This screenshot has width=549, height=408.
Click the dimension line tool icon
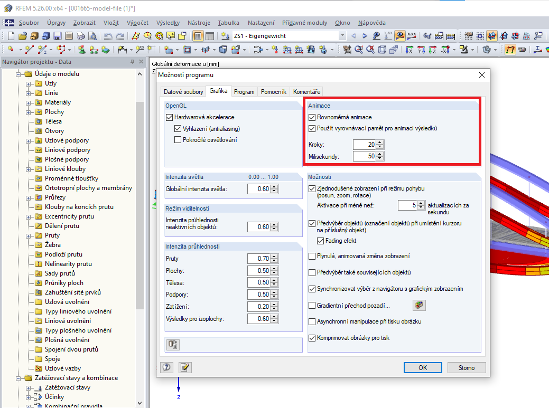click(x=122, y=50)
